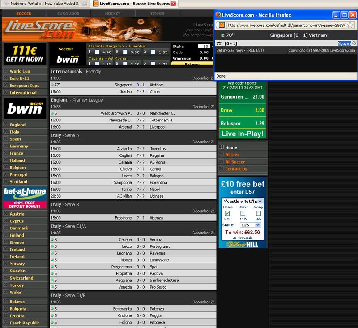This screenshot has height=328, width=358.
Task: Click the Live In-Play! banner button
Action: click(x=243, y=134)
